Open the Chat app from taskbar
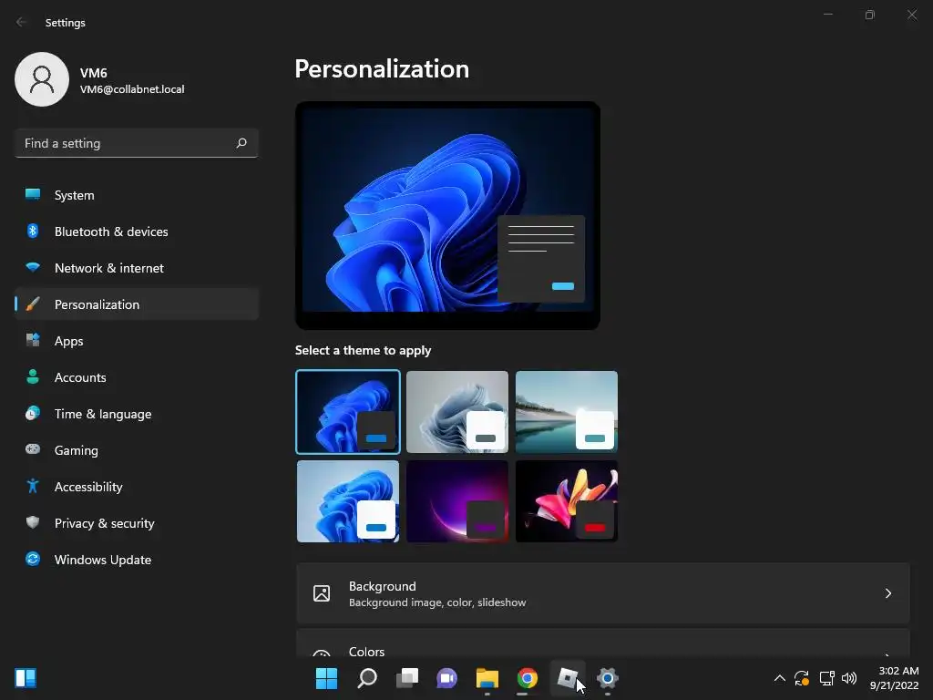The width and height of the screenshot is (933, 700). [446, 678]
